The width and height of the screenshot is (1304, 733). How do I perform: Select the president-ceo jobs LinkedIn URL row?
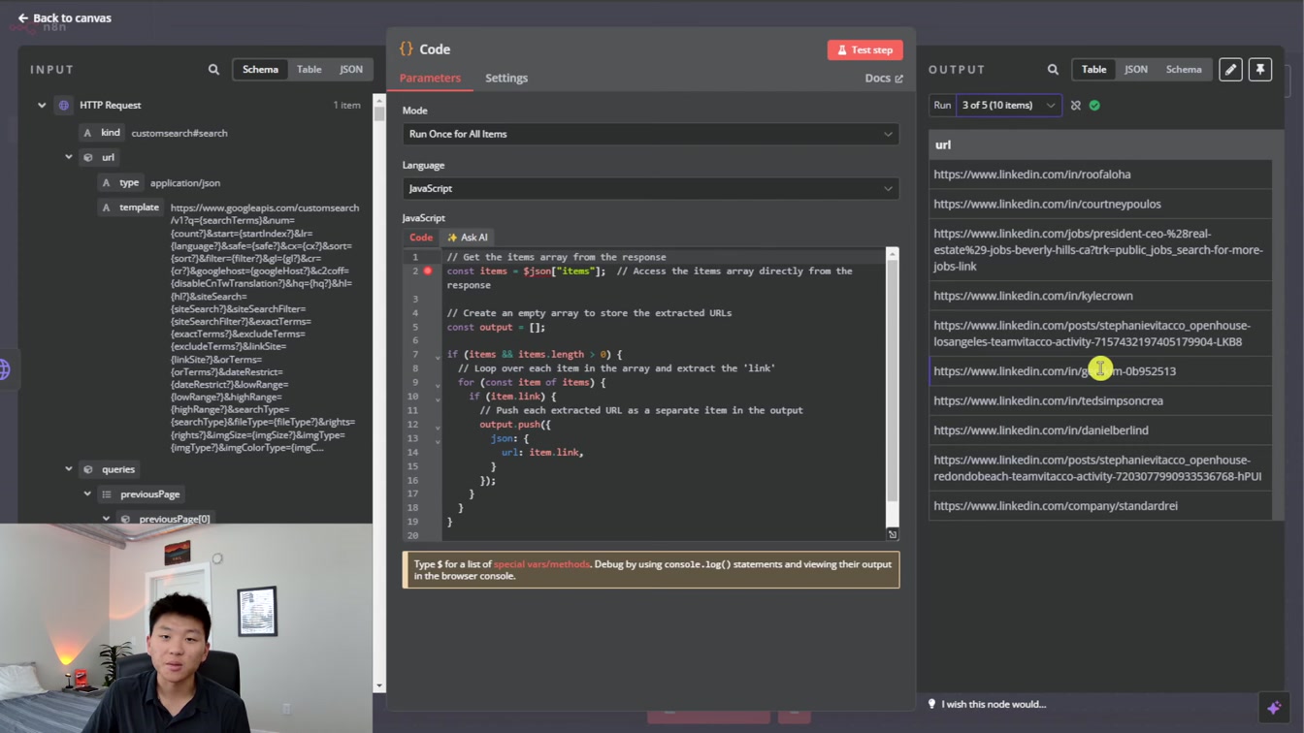tap(1100, 250)
